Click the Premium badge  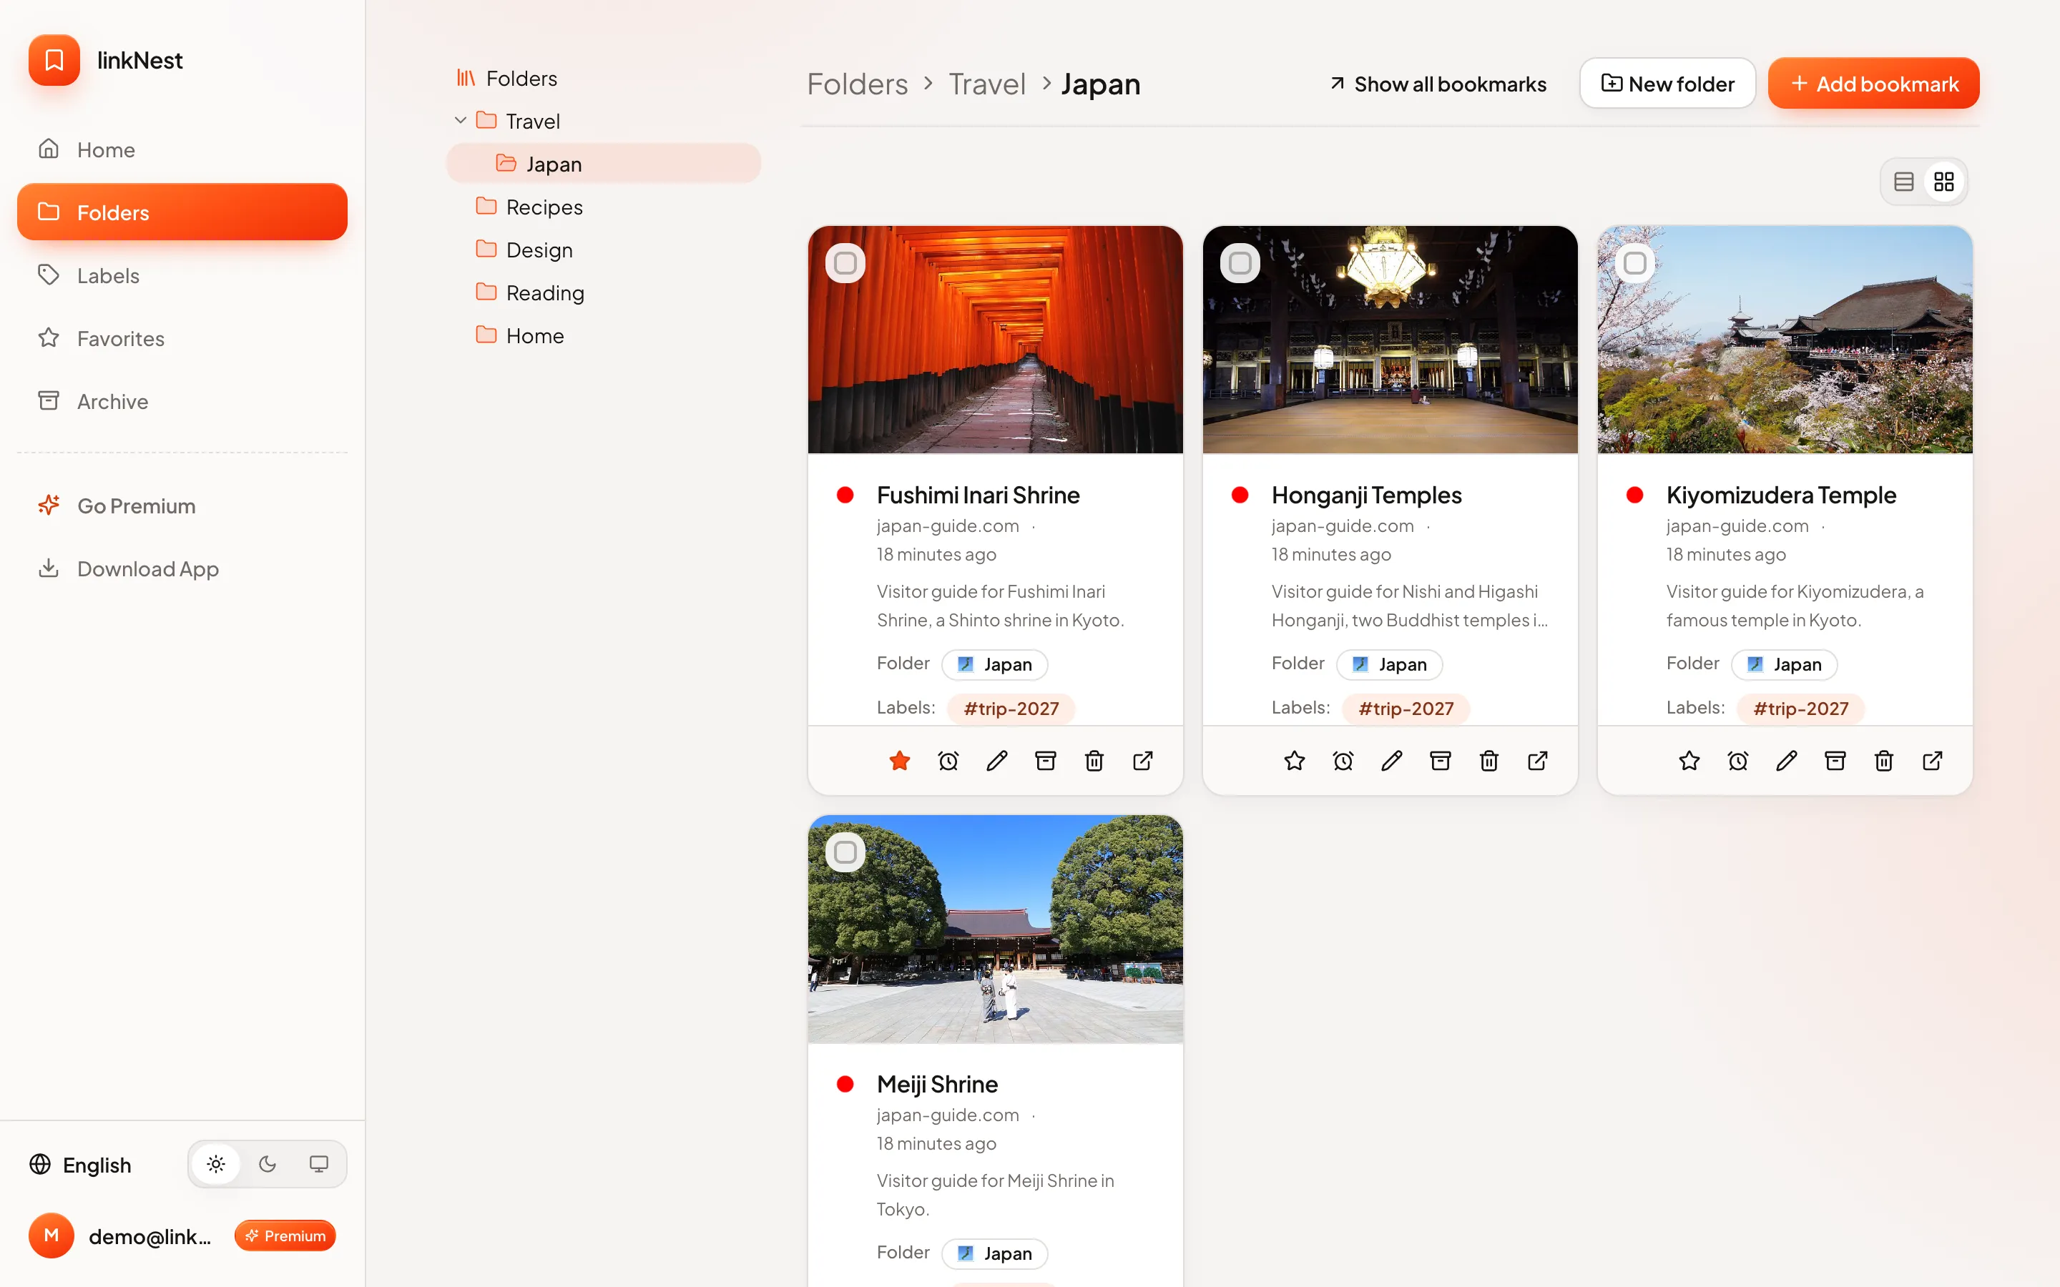coord(285,1235)
